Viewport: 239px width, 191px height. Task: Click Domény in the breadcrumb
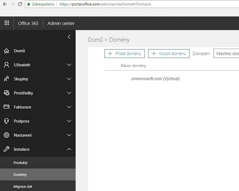[x=120, y=40]
